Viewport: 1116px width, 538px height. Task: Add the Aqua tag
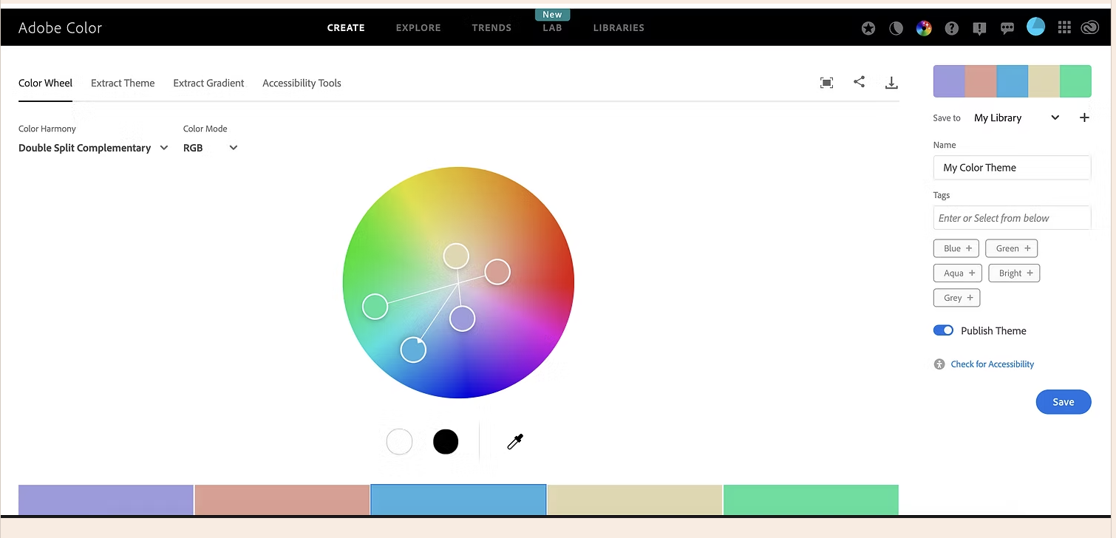pyautogui.click(x=958, y=273)
